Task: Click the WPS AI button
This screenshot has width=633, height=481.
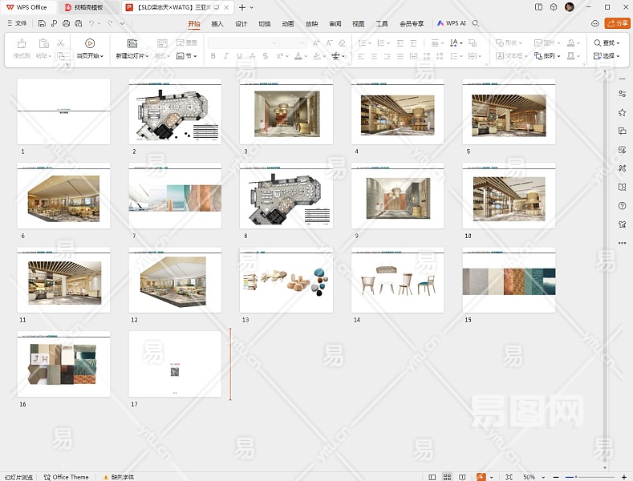Action: point(452,23)
